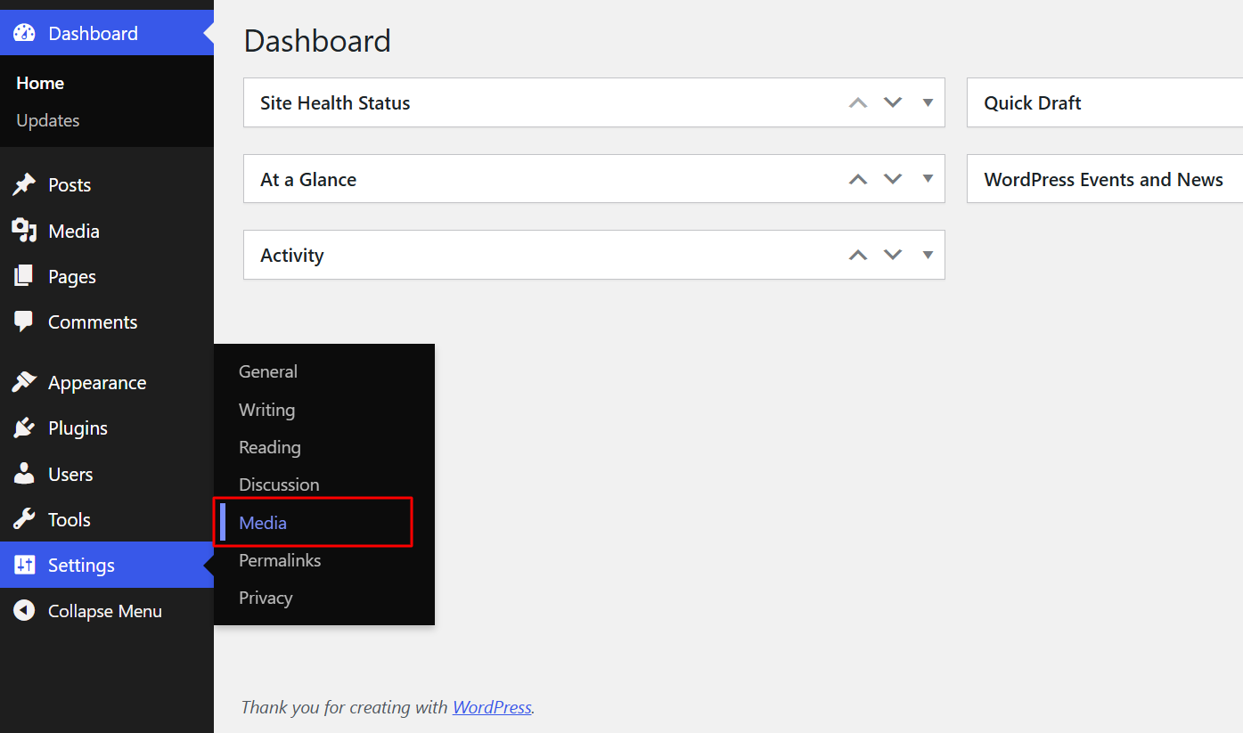Open the Settings menu
Screen dimensions: 1243x733
(x=107, y=565)
